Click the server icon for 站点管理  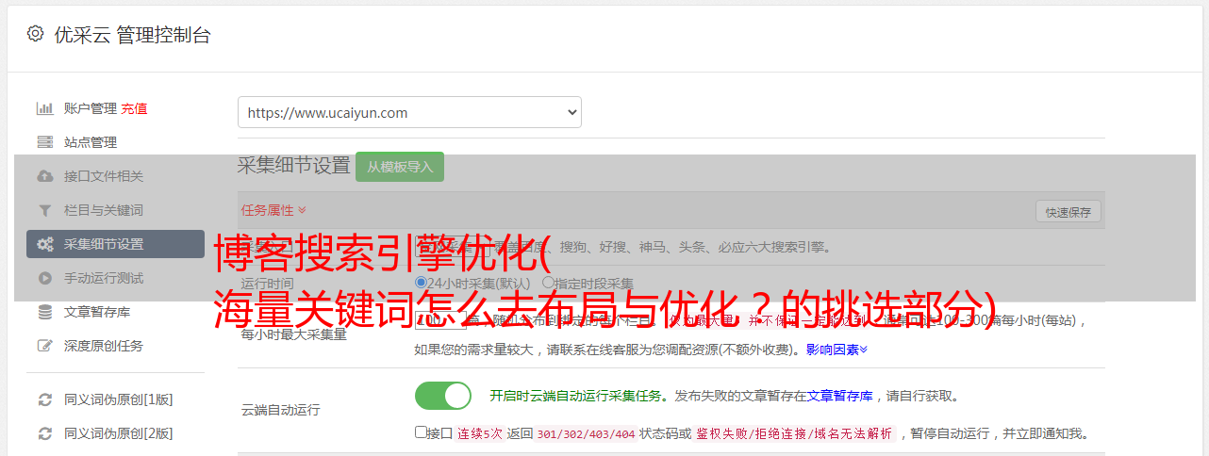pyautogui.click(x=44, y=142)
